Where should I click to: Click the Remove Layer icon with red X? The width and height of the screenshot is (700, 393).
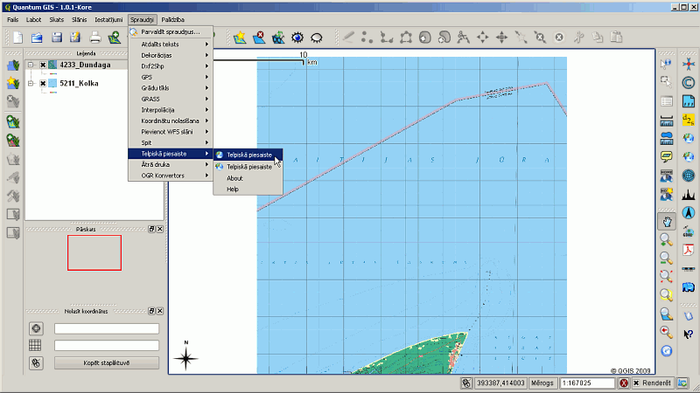[x=259, y=38]
